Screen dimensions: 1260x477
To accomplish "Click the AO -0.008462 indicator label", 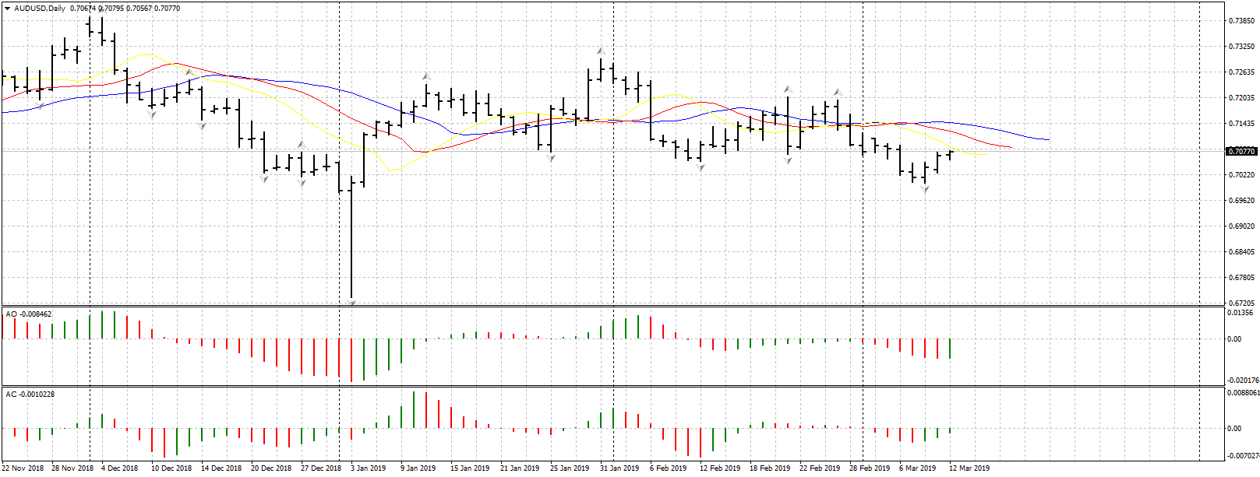I will coord(29,314).
